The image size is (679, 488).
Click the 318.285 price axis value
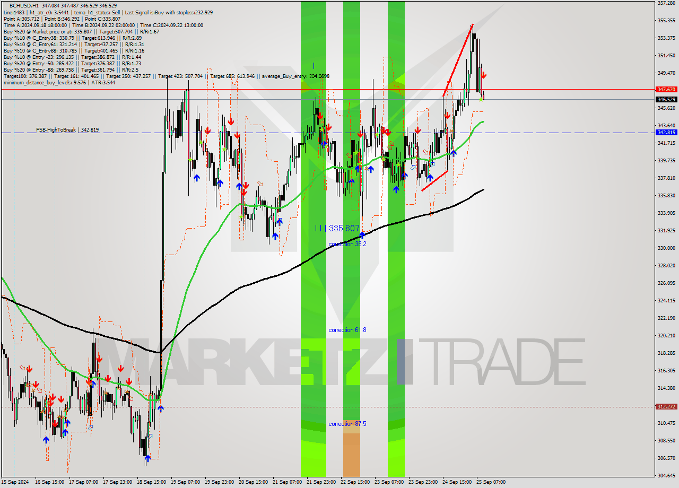click(666, 353)
